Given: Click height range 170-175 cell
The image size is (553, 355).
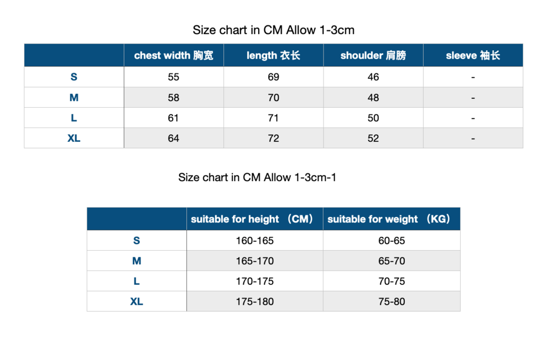Looking at the screenshot, I should (254, 282).
